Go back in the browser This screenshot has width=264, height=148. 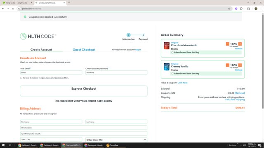3,9
